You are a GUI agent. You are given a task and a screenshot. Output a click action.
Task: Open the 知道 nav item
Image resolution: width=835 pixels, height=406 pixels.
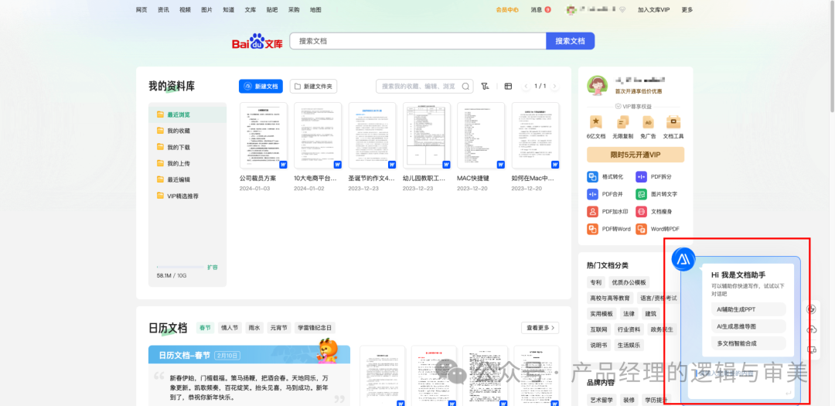point(228,9)
